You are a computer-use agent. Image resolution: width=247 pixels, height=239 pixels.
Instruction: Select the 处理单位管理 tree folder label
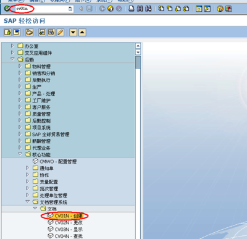point(53,195)
